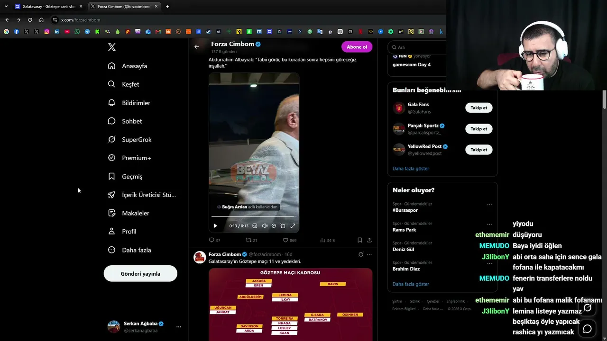Click the X logo in the sidebar
The height and width of the screenshot is (341, 607).
tap(112, 47)
